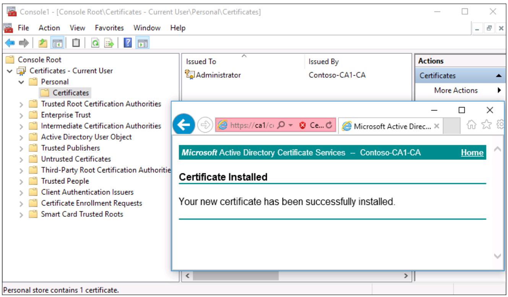Expand Active Directory User Object
Viewport: 508px width, 297px height.
click(22, 137)
